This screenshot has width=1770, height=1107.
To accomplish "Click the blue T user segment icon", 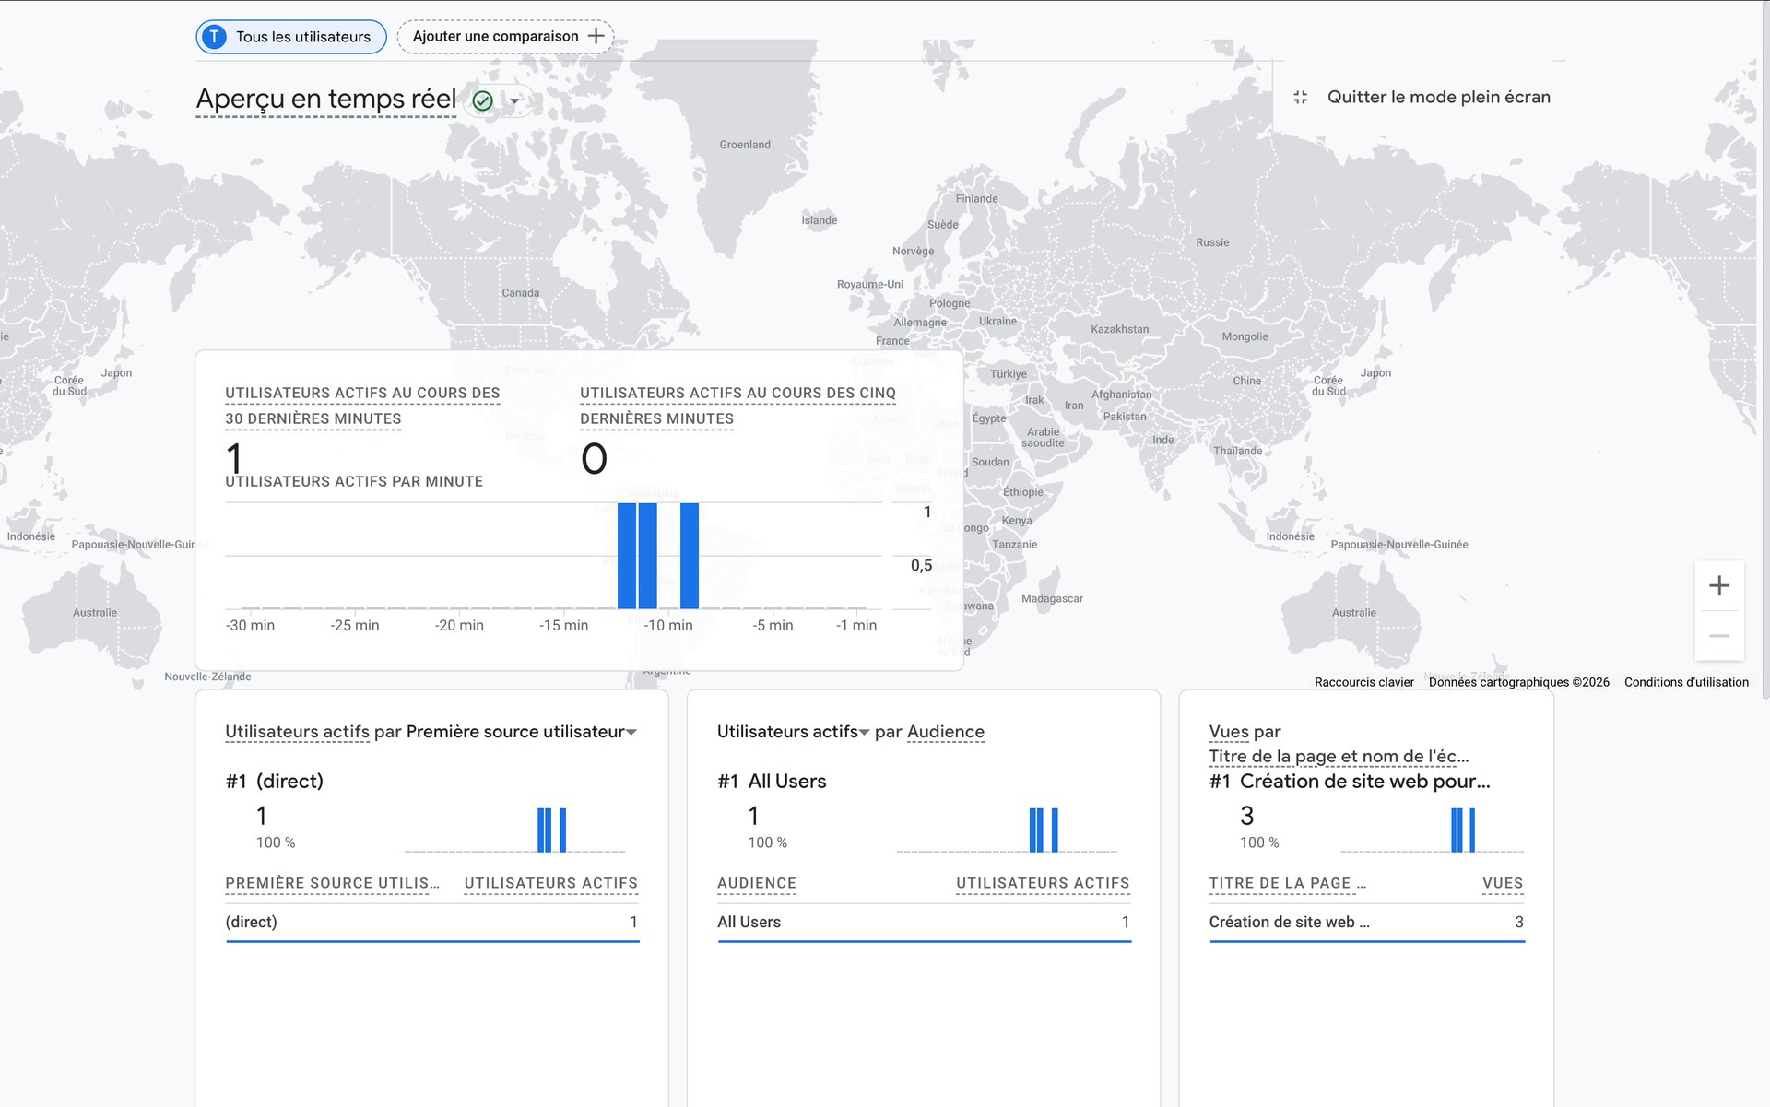I will tap(214, 37).
